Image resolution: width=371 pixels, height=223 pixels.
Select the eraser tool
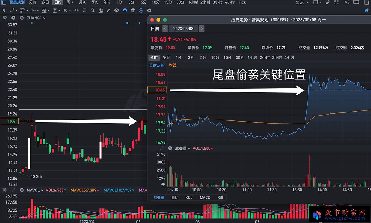pos(109,10)
